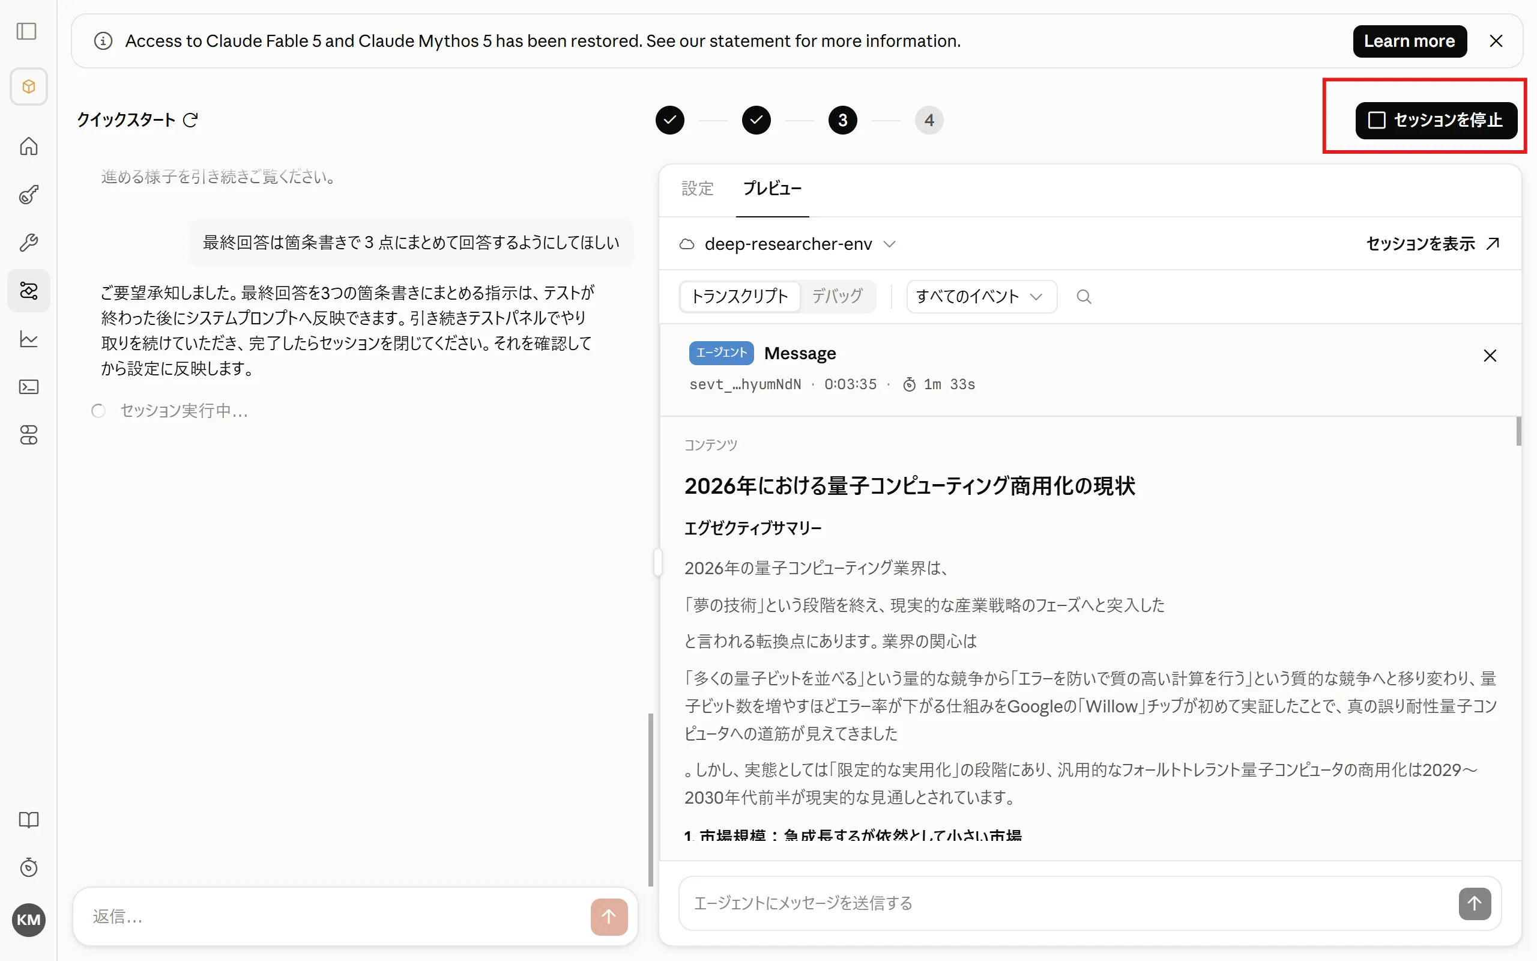Screen dimensions: 1537x961
Task: Click the Learn more button
Action: coord(1409,41)
